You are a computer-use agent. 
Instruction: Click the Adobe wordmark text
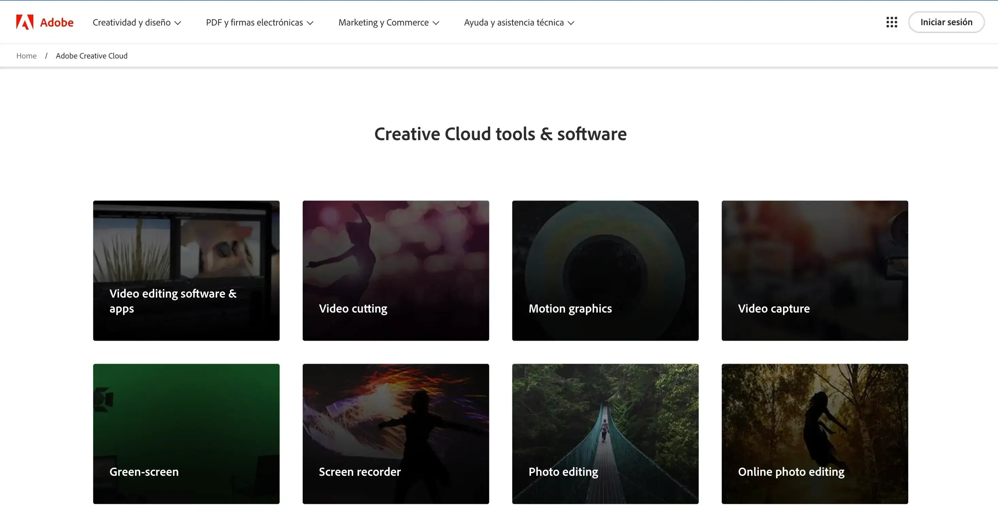[x=56, y=22]
